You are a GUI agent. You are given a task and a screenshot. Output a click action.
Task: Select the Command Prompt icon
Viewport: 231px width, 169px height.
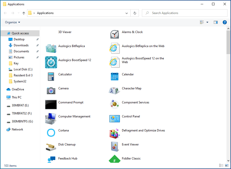(51, 104)
